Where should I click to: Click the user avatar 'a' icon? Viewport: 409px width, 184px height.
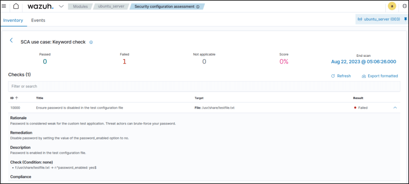(x=392, y=6)
